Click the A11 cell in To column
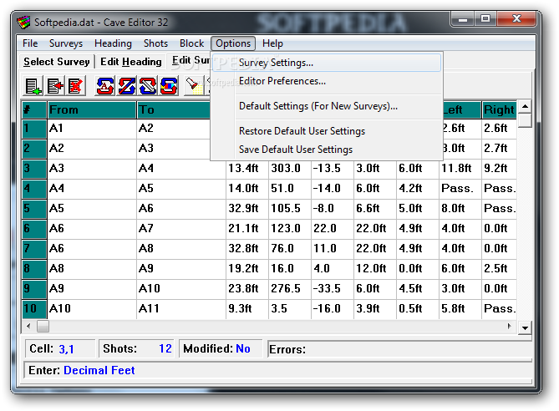 (x=180, y=309)
